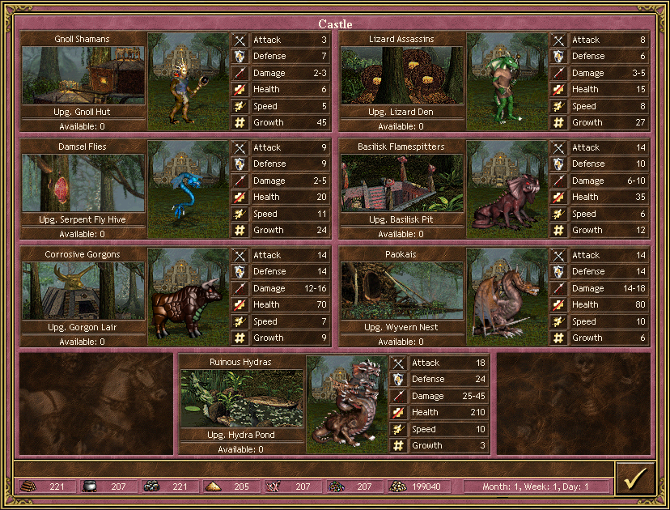Select the Upg. Wyvern Nest dwelling picture

pos(402,291)
